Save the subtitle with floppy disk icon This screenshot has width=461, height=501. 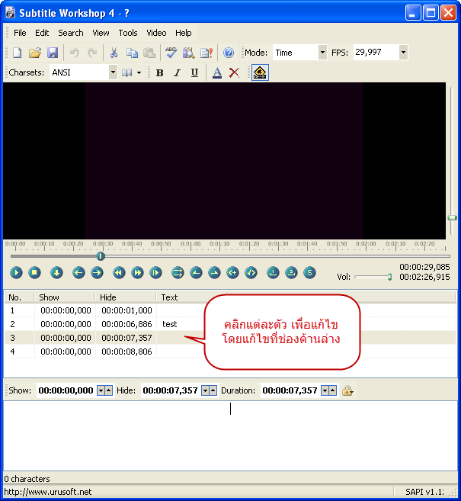[x=53, y=53]
